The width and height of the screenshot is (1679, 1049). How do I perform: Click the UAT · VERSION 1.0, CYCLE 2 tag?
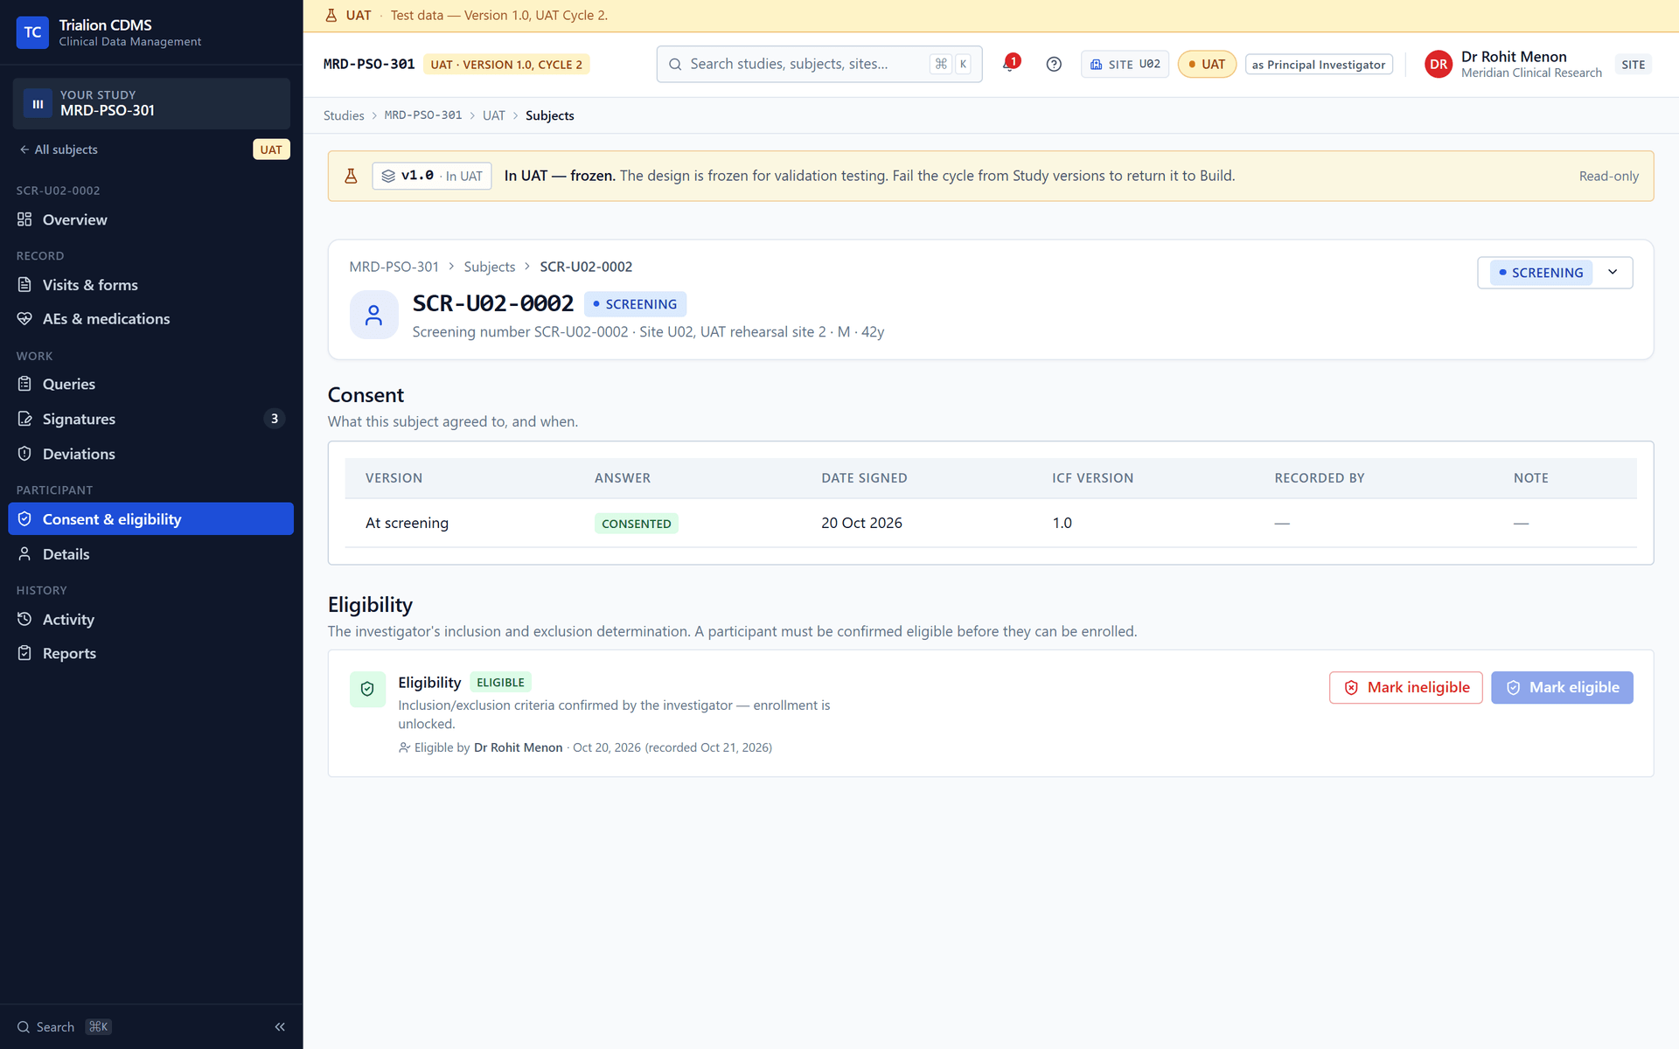pos(506,65)
